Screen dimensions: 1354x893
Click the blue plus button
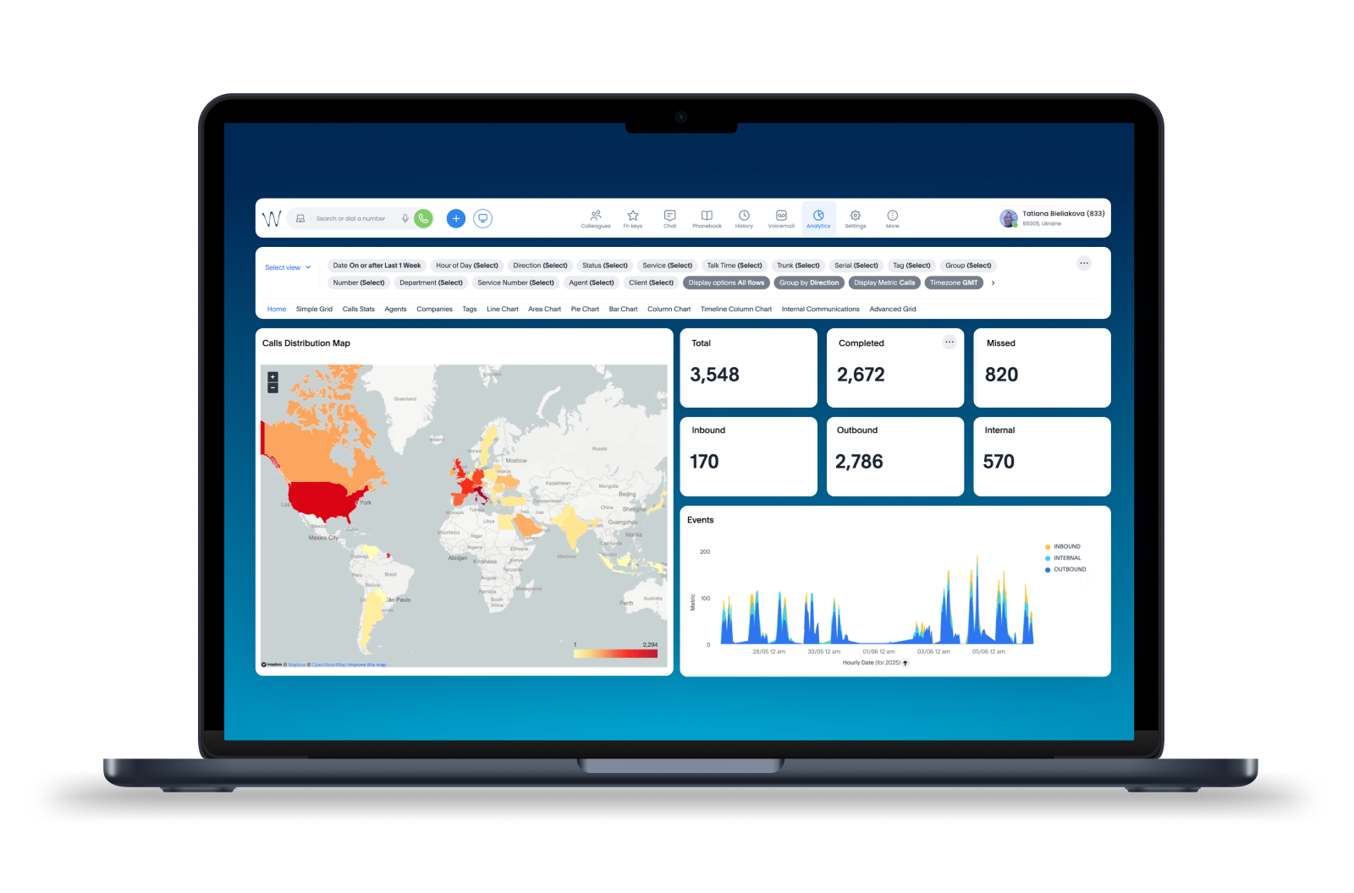[455, 218]
